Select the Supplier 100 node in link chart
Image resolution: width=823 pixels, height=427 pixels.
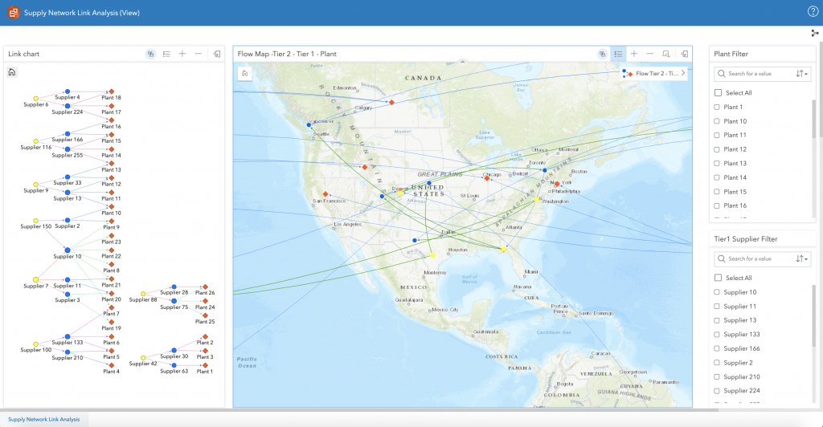(x=35, y=344)
